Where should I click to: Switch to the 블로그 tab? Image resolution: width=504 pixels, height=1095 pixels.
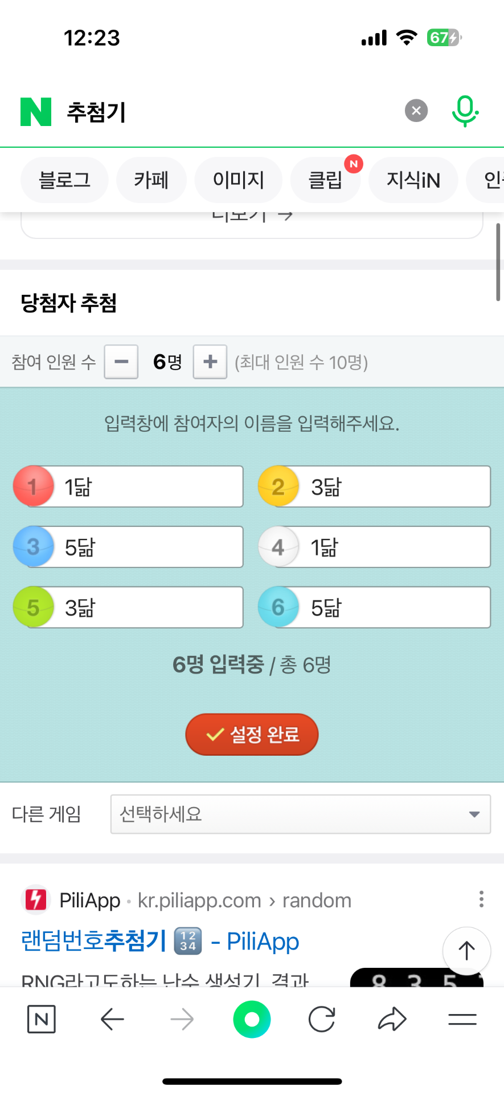(64, 180)
